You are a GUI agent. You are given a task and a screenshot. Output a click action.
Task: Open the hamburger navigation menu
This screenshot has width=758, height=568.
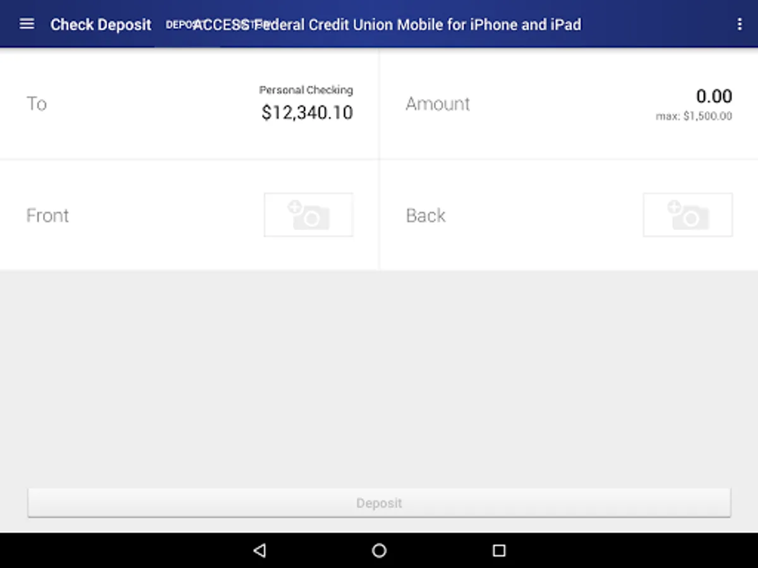[x=27, y=24]
